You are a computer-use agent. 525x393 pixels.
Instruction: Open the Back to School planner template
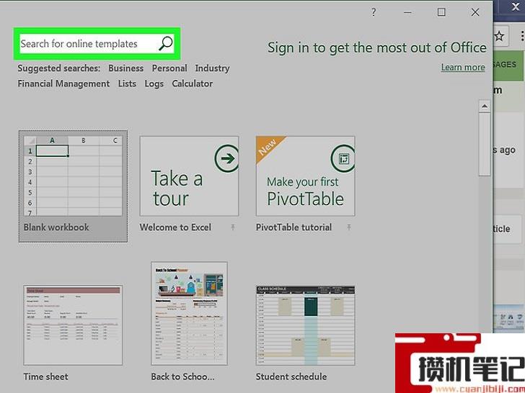point(189,314)
